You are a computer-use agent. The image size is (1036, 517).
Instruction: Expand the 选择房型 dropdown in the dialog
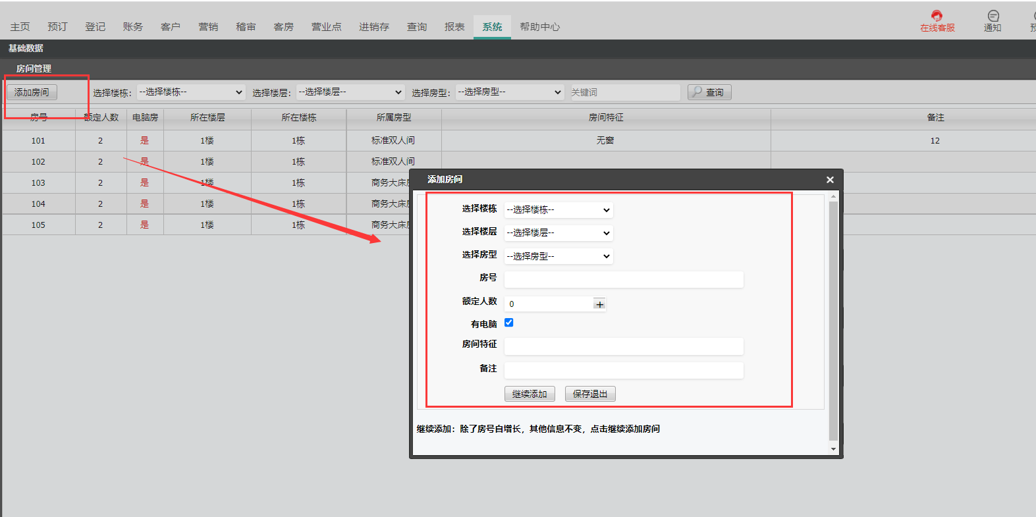559,256
